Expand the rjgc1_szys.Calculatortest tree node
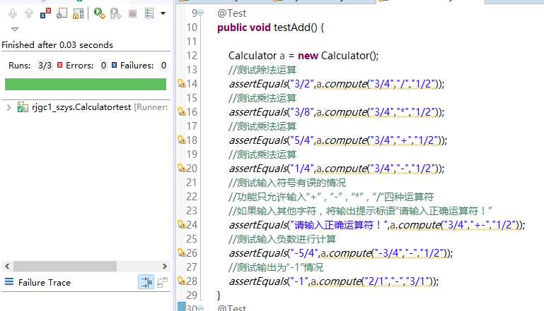 pos(8,108)
